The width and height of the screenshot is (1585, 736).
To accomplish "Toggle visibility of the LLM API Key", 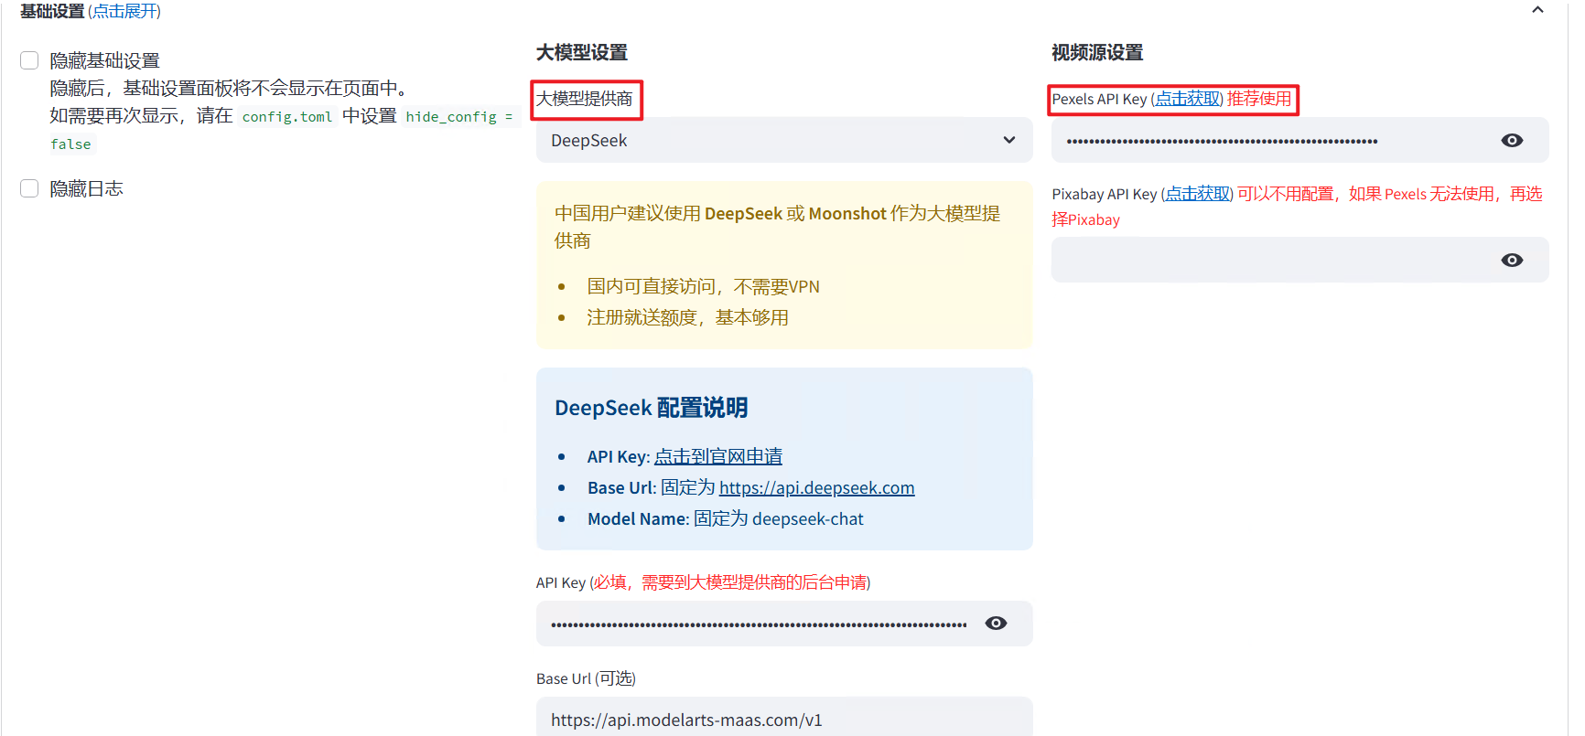I will click(x=996, y=623).
